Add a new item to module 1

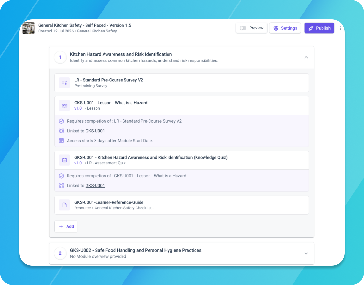66,226
